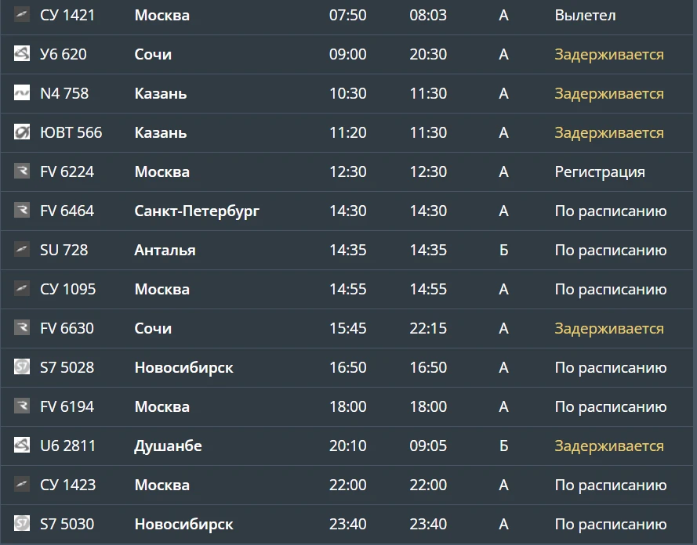Click the Aeroflot logo beside СУ 1421
This screenshot has height=545, width=697.
tap(22, 15)
